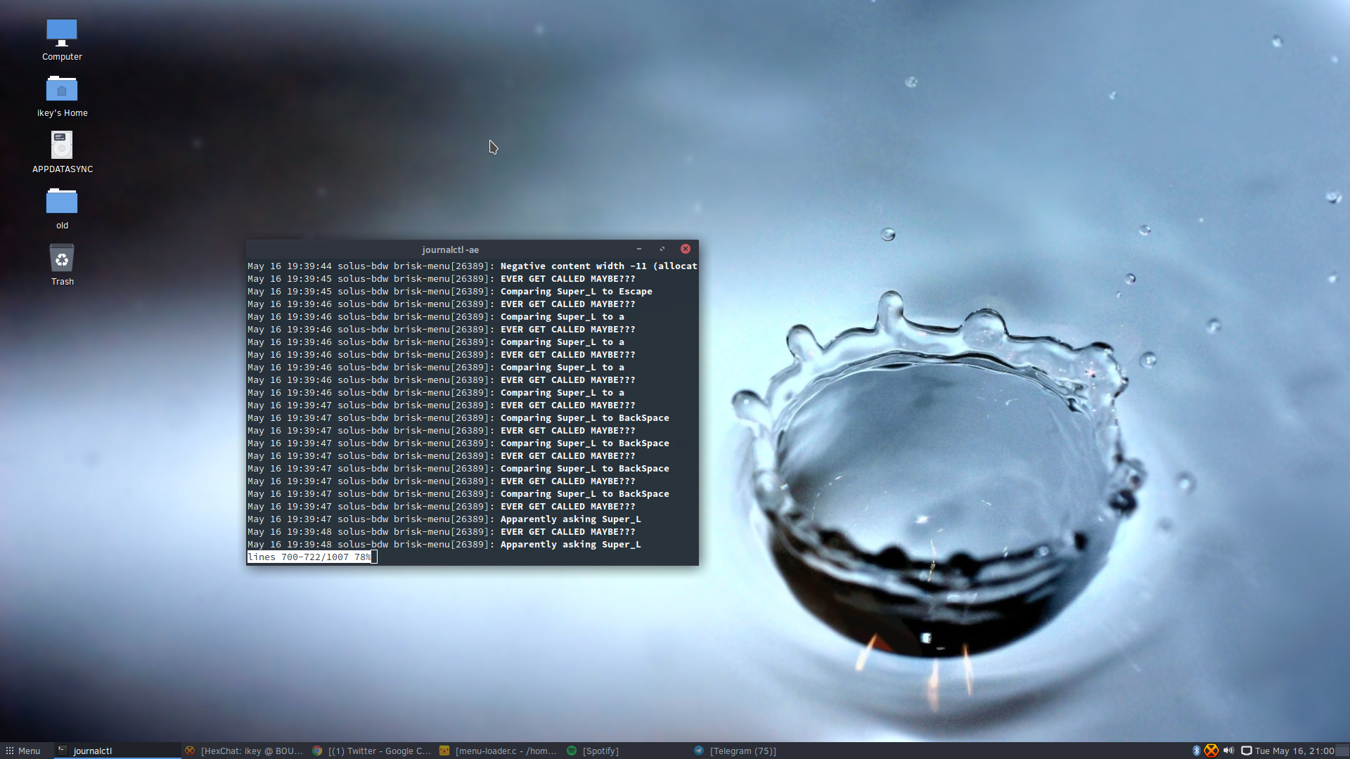The height and width of the screenshot is (759, 1350).
Task: Open ikey's Home folder icon
Action: (x=62, y=96)
